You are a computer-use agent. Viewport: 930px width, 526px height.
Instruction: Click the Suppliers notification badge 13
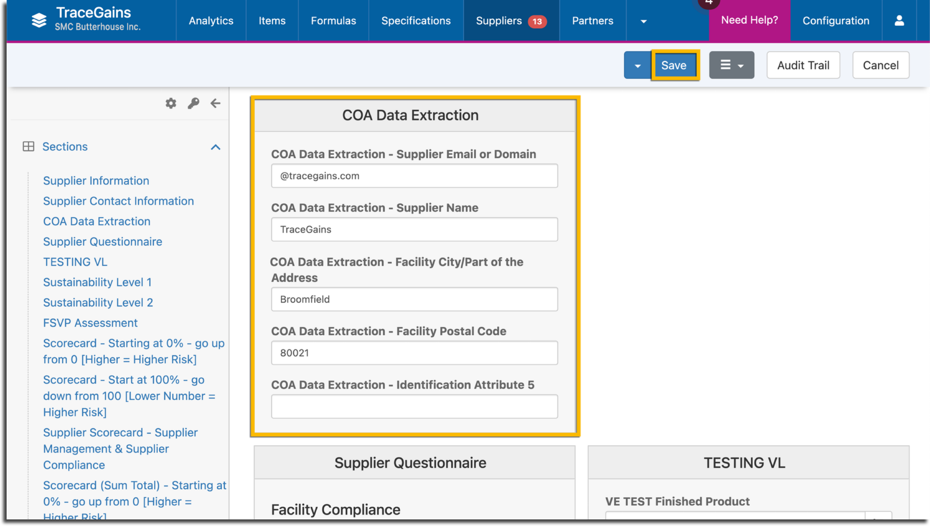(537, 21)
